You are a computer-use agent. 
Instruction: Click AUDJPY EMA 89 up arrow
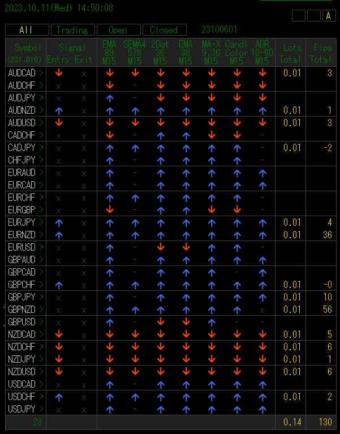[110, 98]
